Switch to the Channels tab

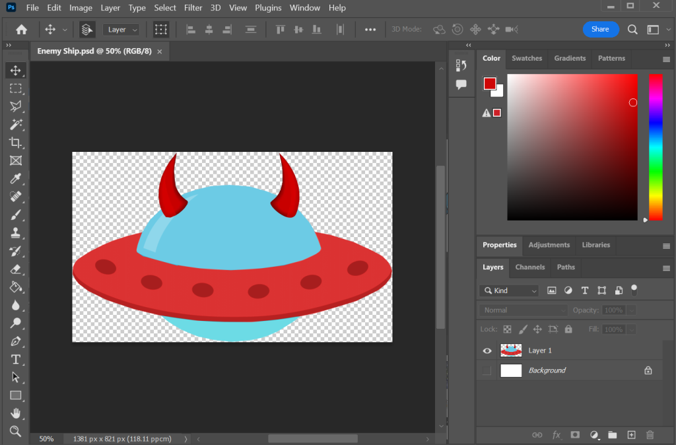(x=530, y=267)
